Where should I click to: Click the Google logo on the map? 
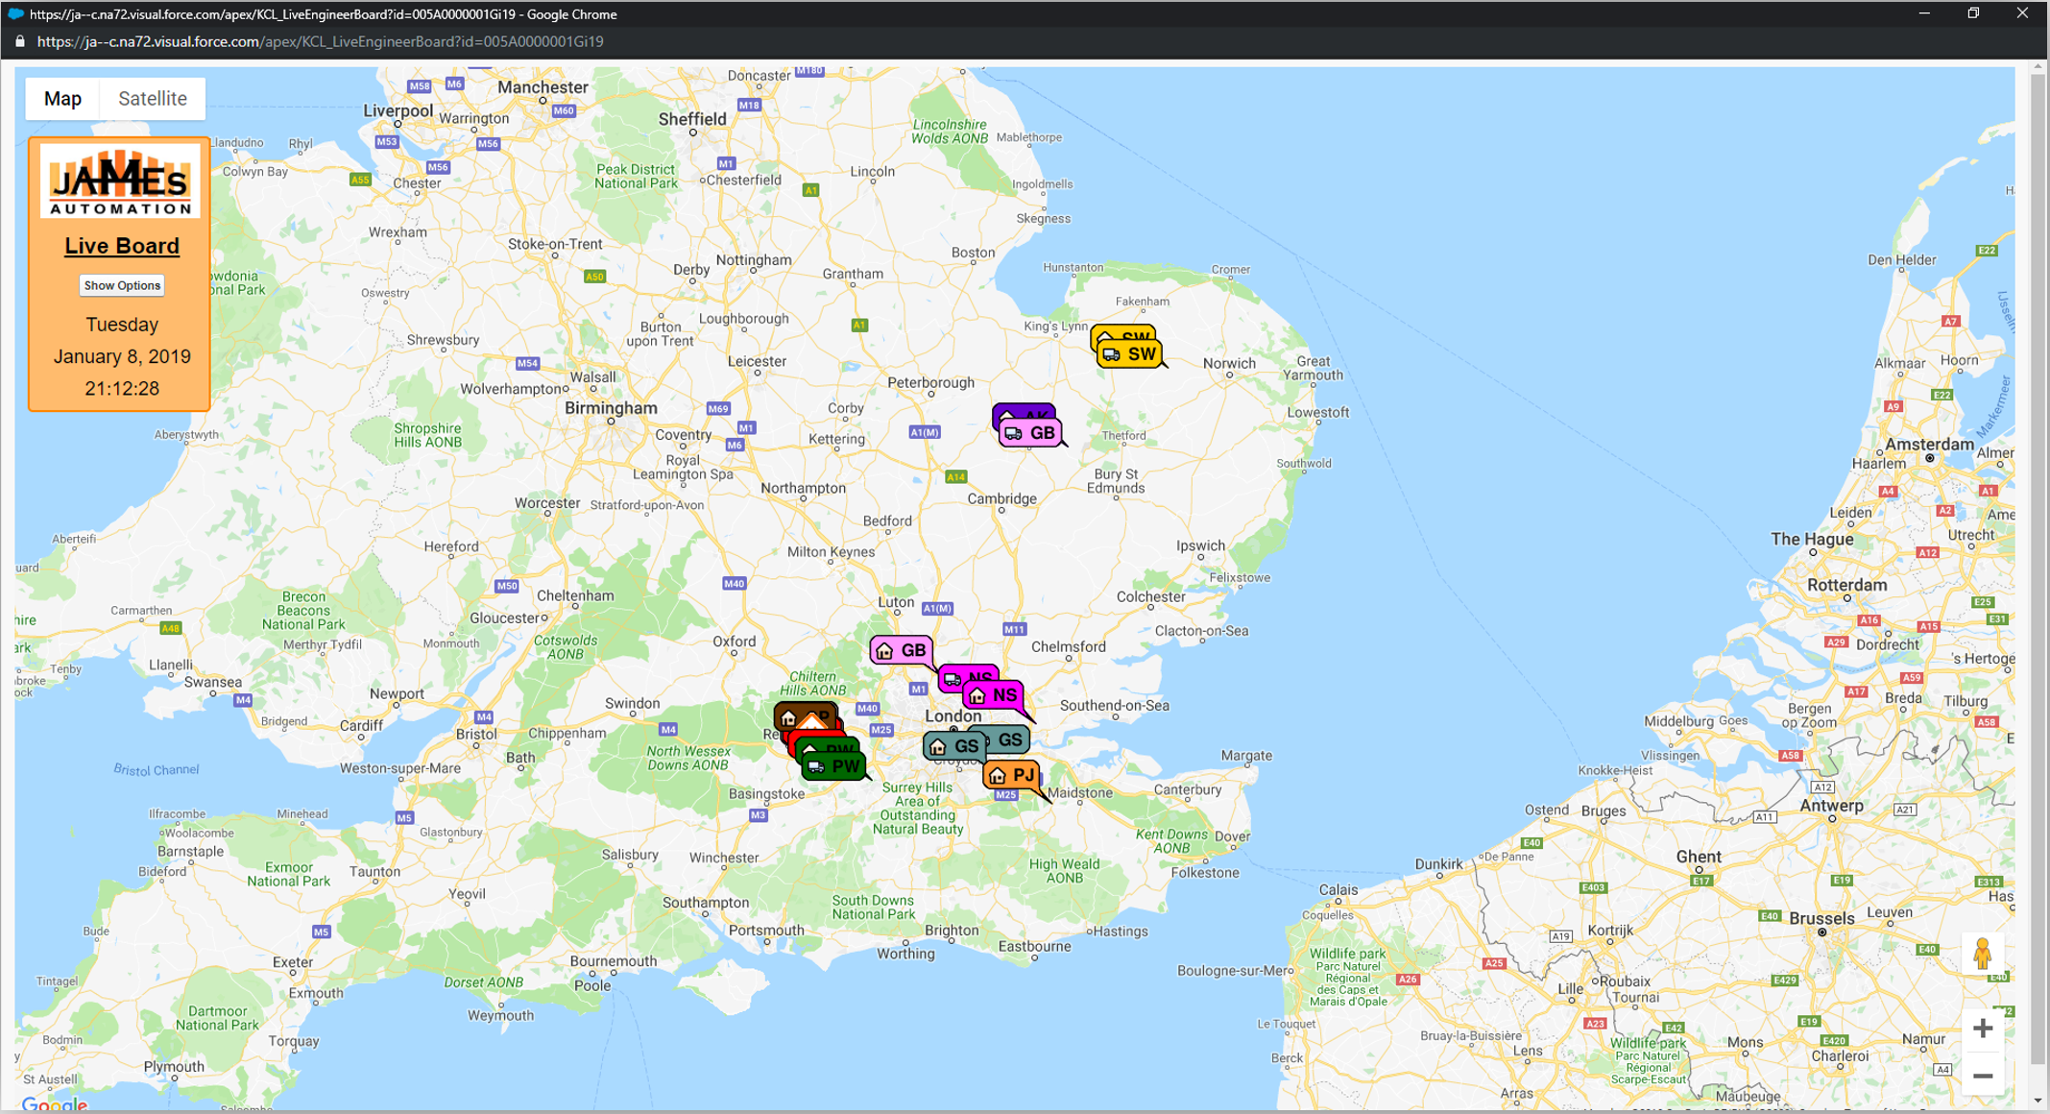[54, 1104]
